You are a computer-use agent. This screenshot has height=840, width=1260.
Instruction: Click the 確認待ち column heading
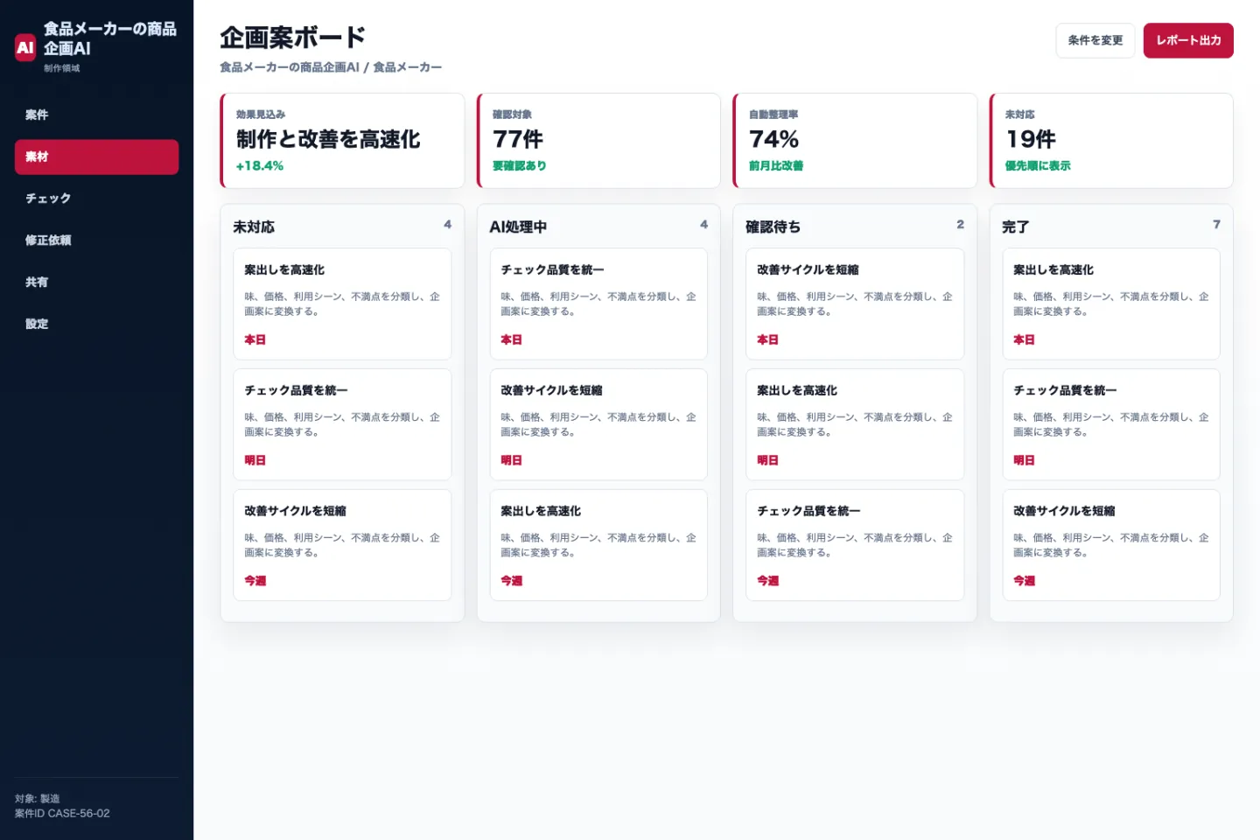click(773, 227)
